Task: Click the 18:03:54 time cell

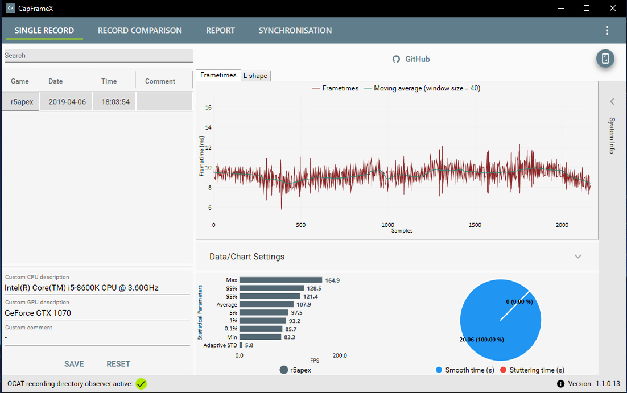Action: [114, 102]
